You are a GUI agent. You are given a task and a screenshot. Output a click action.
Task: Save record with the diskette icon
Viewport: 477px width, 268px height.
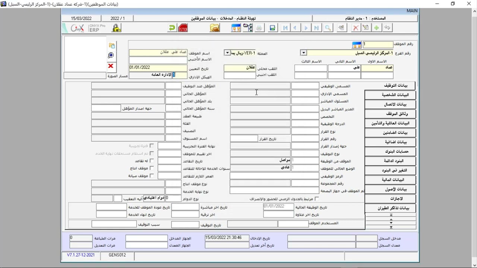(x=272, y=28)
